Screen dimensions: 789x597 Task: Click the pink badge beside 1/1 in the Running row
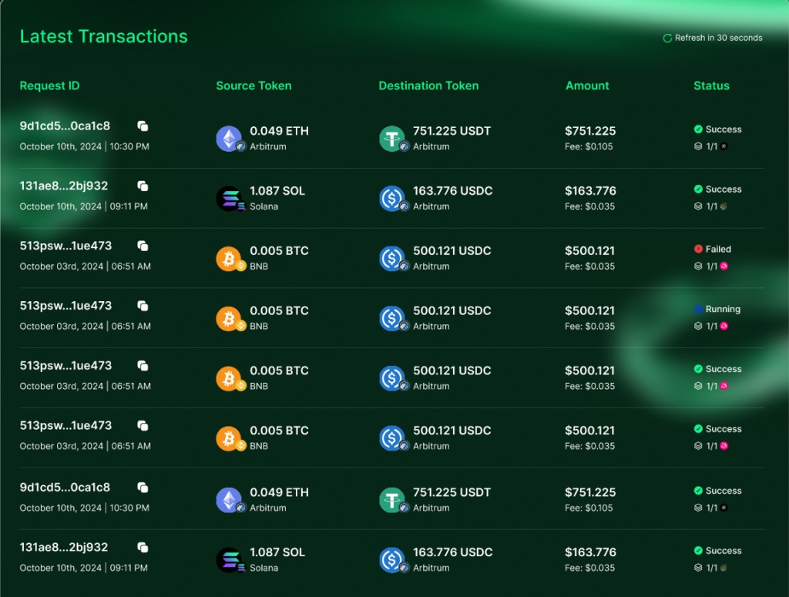(x=724, y=326)
